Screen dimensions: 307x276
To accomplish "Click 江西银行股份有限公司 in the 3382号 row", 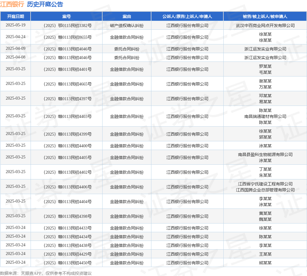I will (x=187, y=25).
